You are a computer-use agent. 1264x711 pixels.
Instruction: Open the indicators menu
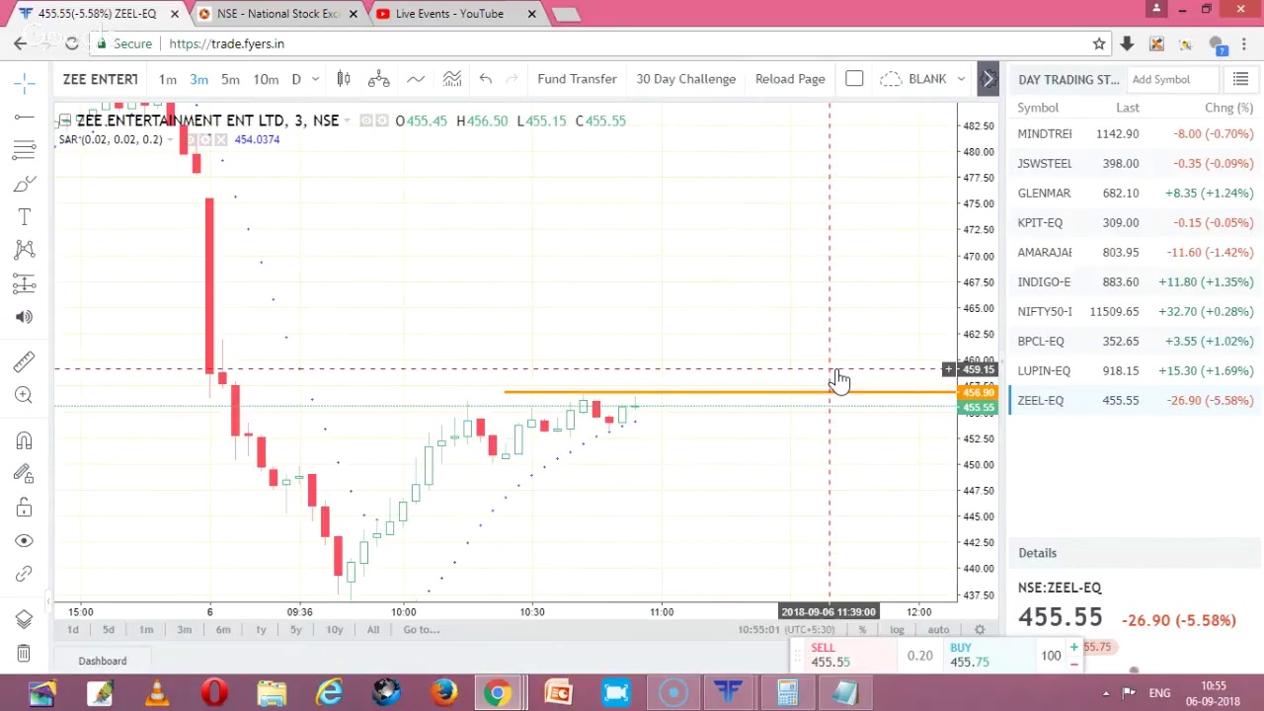(x=416, y=79)
